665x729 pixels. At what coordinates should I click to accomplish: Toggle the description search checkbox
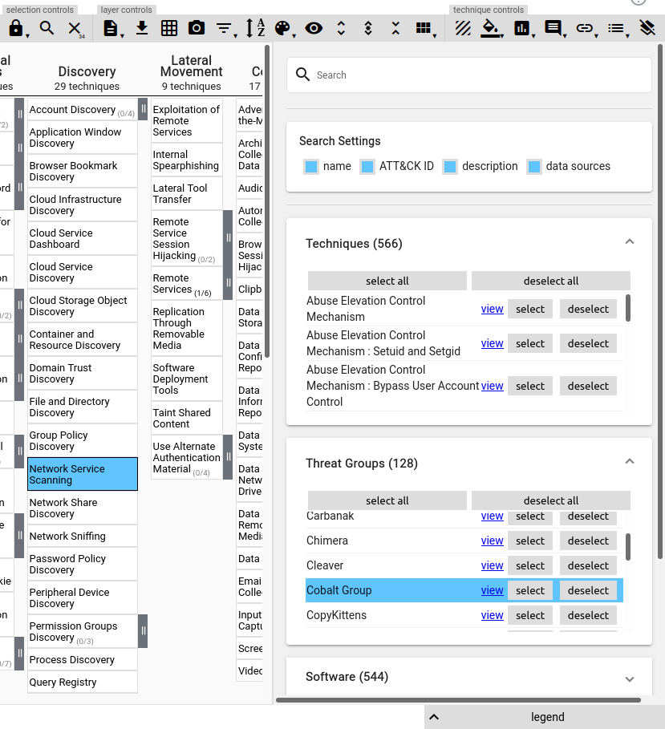450,167
